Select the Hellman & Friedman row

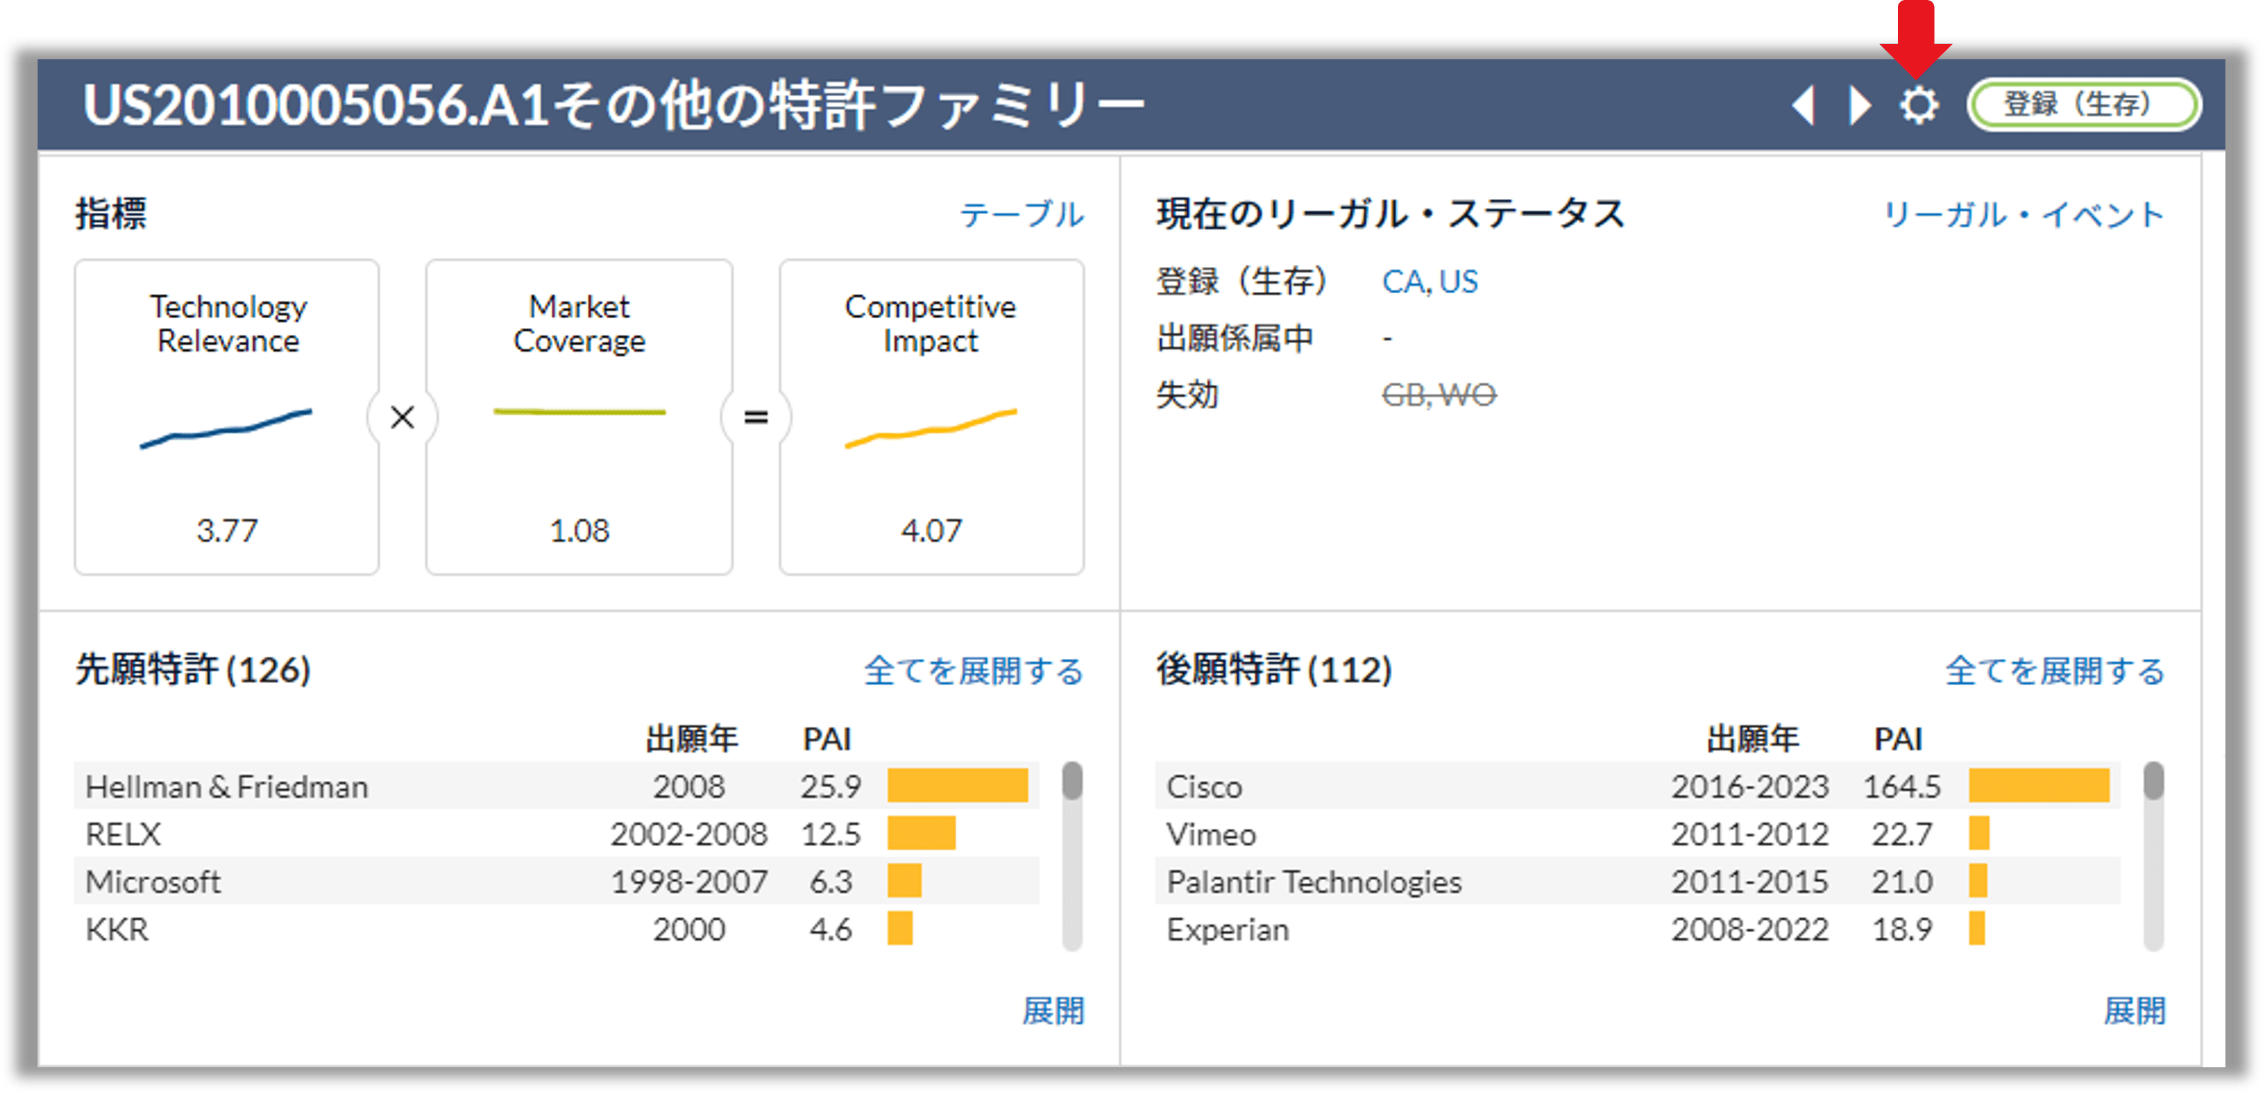click(226, 786)
